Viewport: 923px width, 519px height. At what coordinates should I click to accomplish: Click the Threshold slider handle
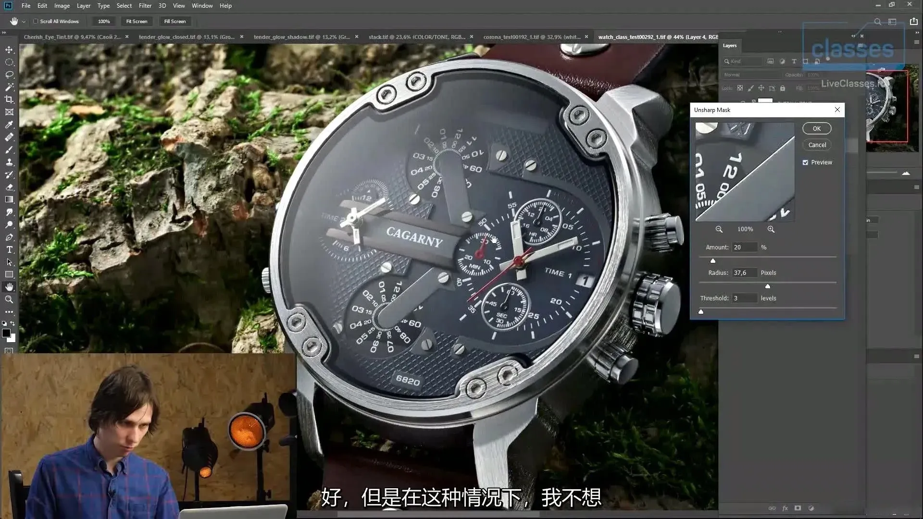point(701,312)
